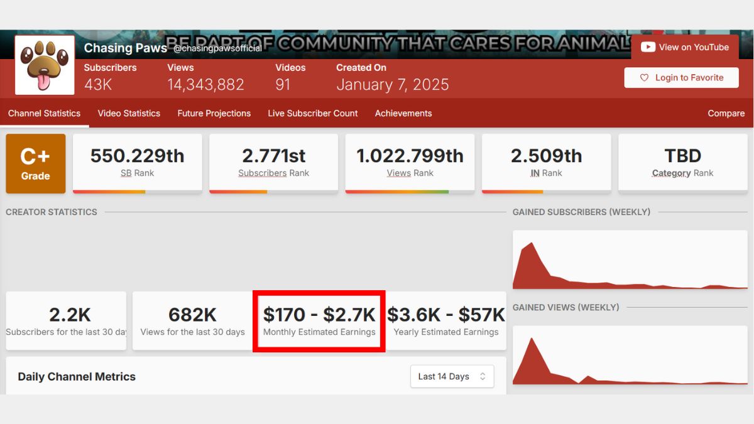Click the 682K views last 30 days value
This screenshot has height=424, width=754.
tap(193, 314)
